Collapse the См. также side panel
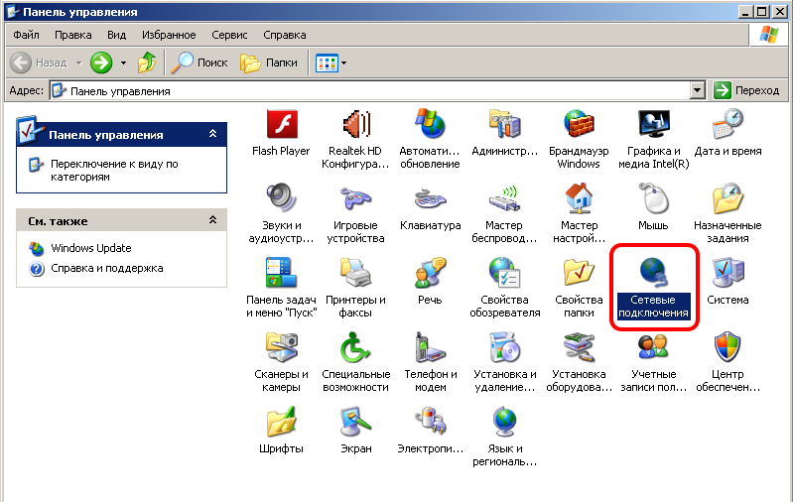Viewport: 793px width, 502px height. 213,220
